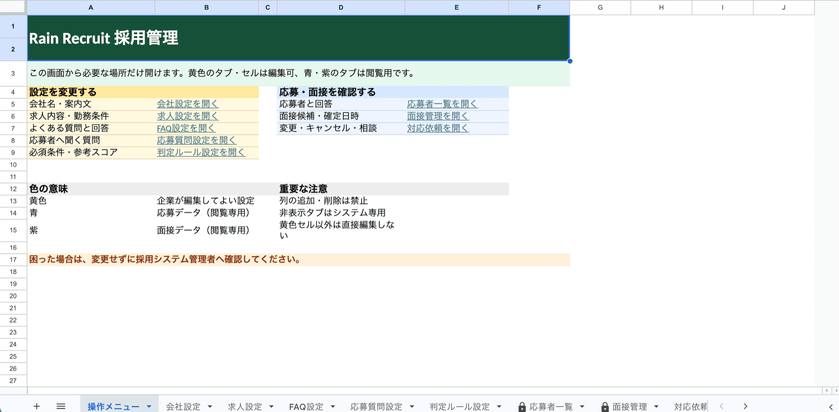Select the 必須条件・参考スコア cell
The height and width of the screenshot is (412, 839).
point(91,153)
